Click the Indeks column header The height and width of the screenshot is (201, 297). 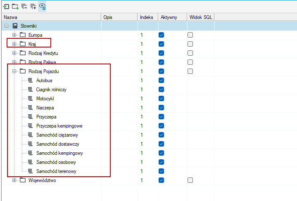[x=148, y=17]
